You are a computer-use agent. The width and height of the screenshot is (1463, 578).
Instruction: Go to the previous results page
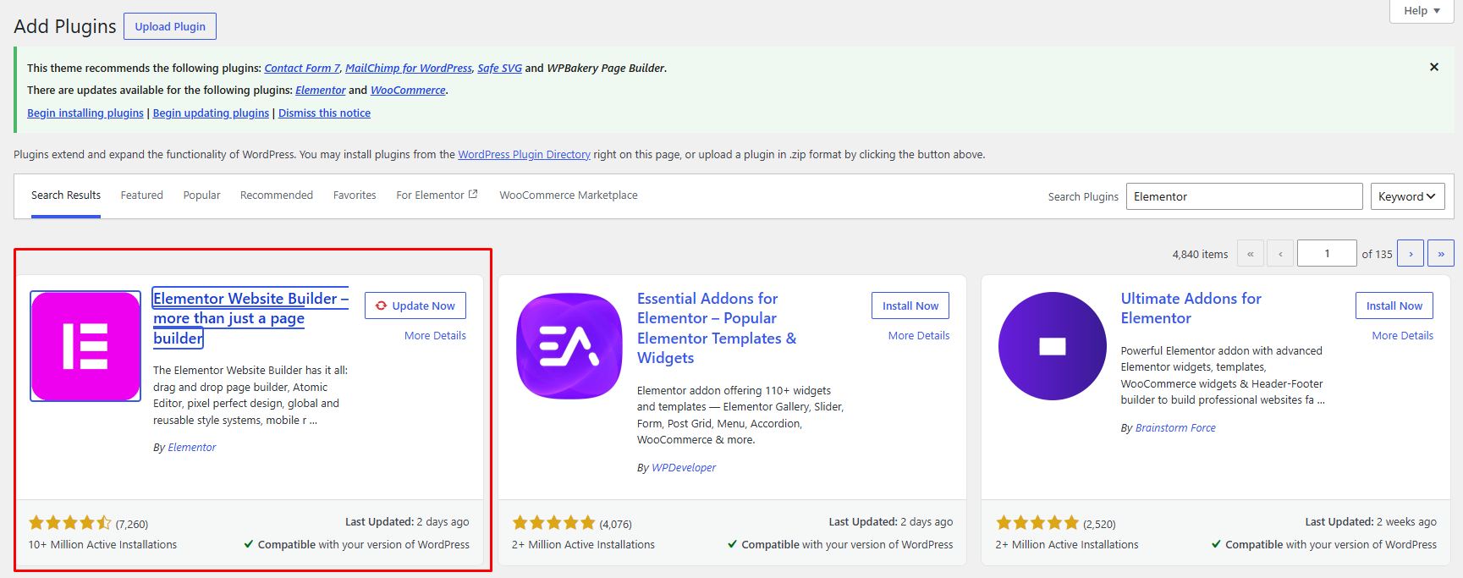coord(1280,253)
